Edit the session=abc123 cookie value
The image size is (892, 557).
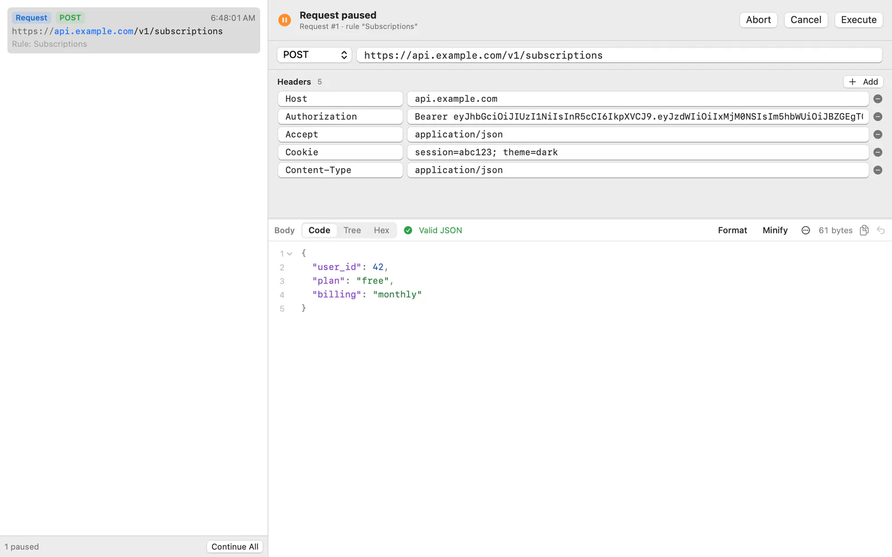(x=638, y=152)
